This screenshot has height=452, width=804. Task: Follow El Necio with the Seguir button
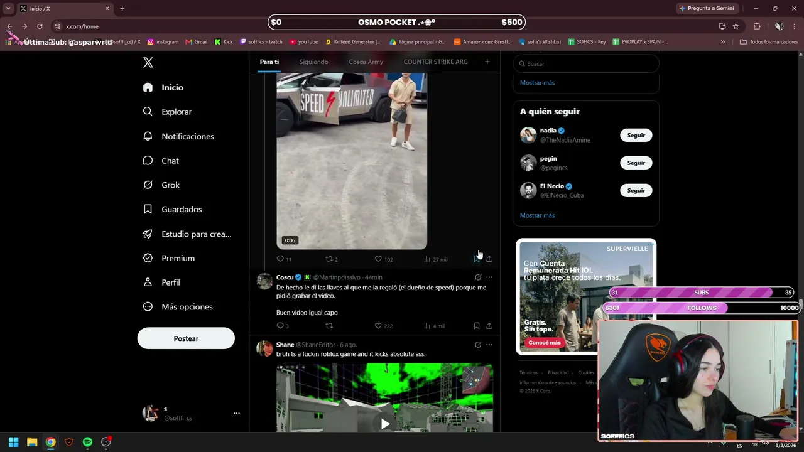click(636, 190)
